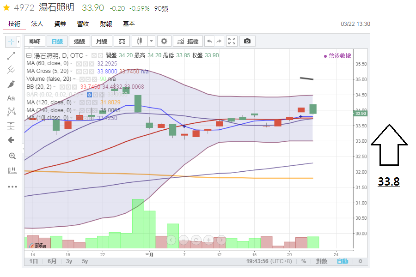Open the 財報 tab
The width and height of the screenshot is (416, 277).
106,24
